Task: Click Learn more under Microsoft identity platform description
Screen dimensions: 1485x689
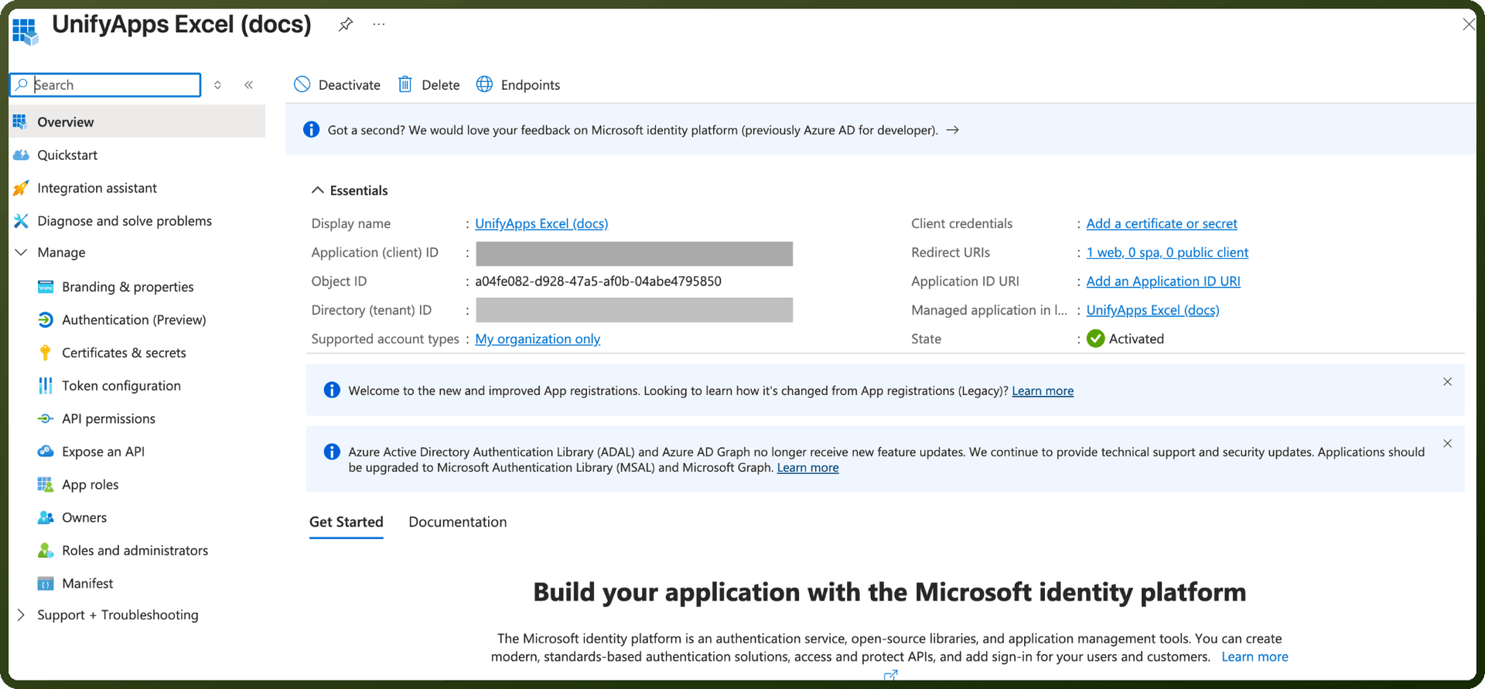Action: pyautogui.click(x=1255, y=657)
